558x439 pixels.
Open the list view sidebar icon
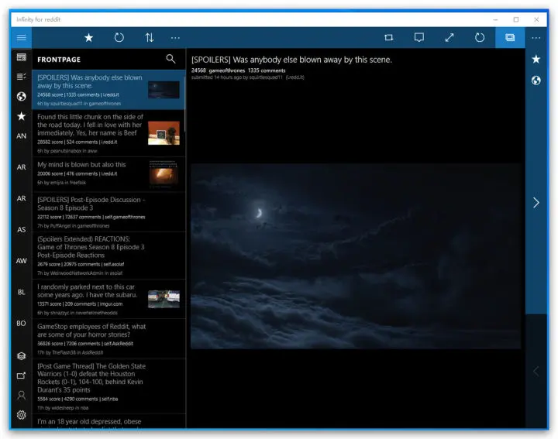tap(22, 77)
